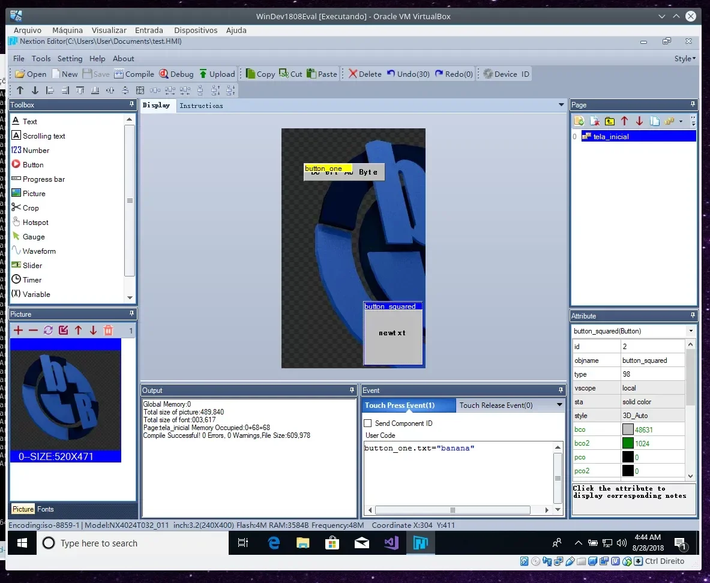Screen dimensions: 710x583
Task: Select the button_one component on canvas
Action: [344, 172]
